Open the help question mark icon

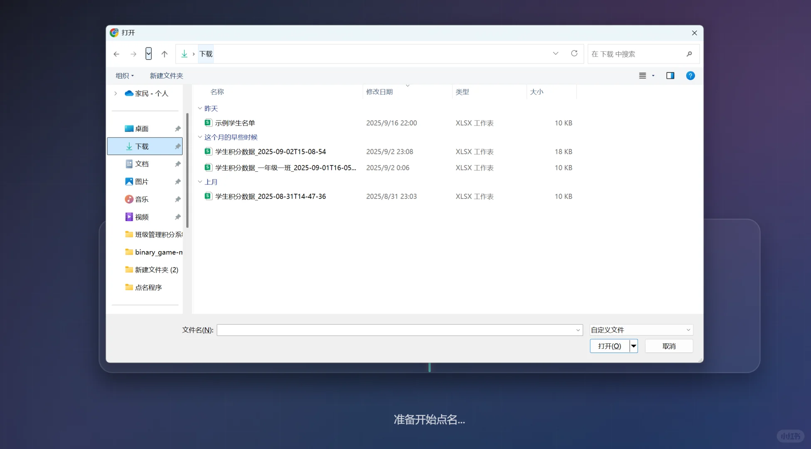point(690,76)
